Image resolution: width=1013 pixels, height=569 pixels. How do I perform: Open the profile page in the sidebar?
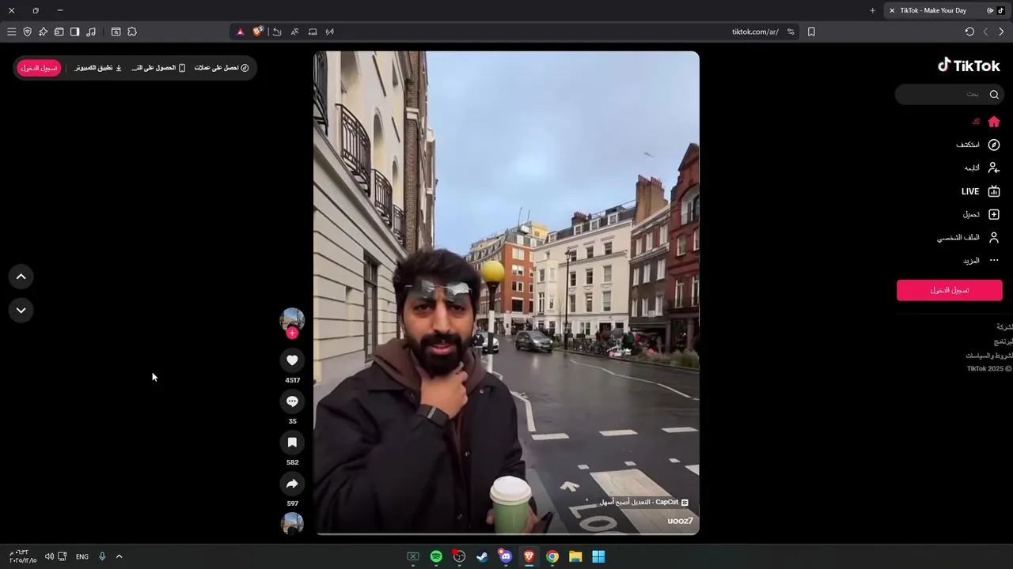pyautogui.click(x=969, y=237)
